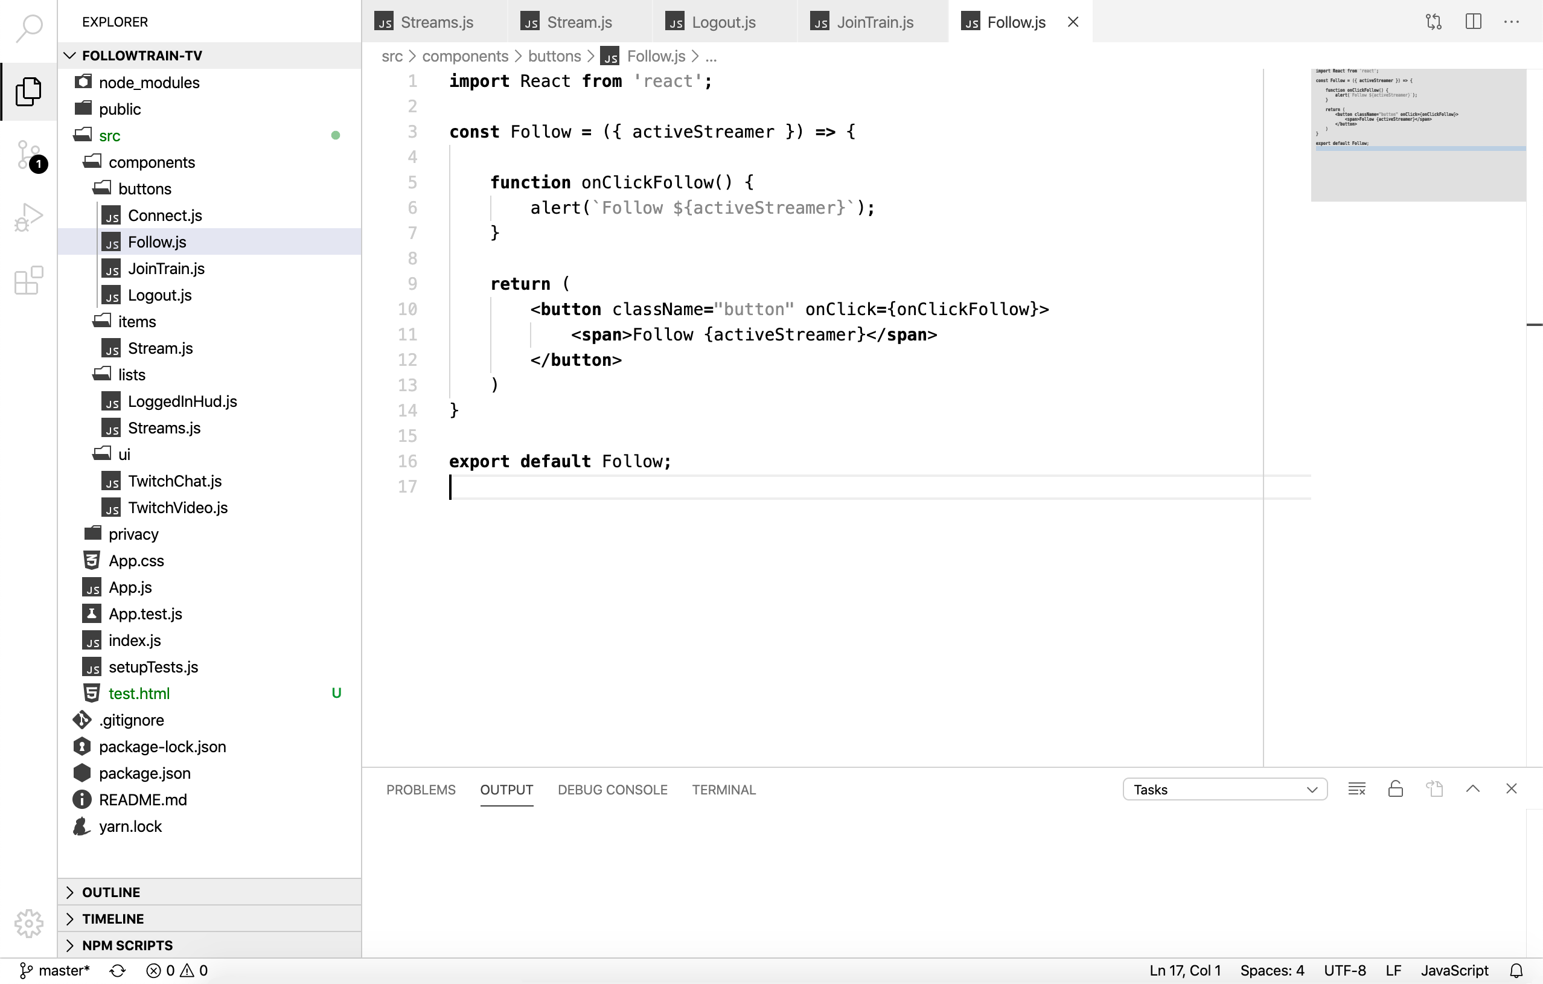
Task: Split the editor to the right
Action: (1473, 22)
